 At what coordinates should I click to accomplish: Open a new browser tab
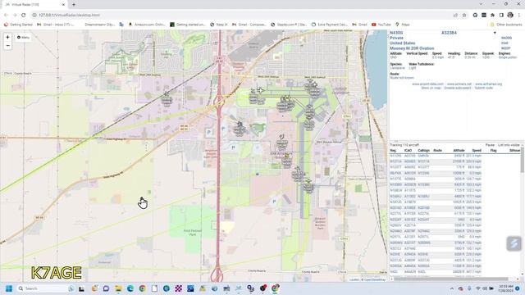coord(74,5)
